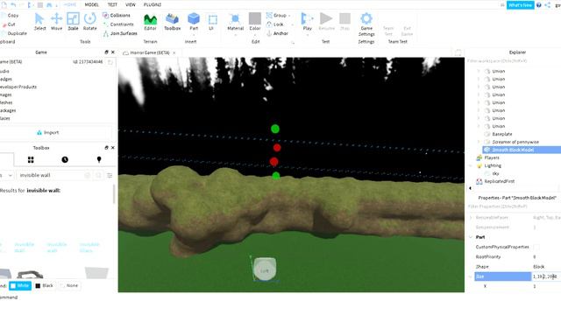561x315 pixels.
Task: Select Lighting in Explorer
Action: [493, 165]
